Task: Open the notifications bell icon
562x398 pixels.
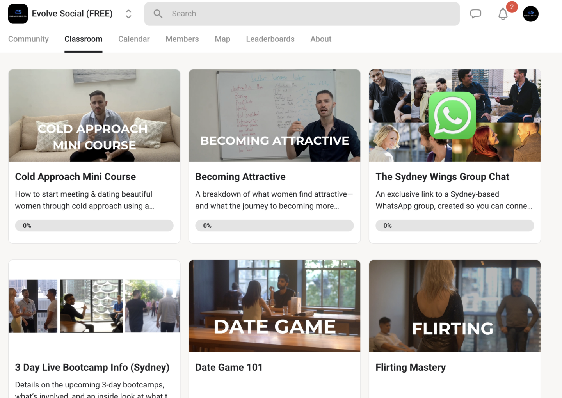Action: tap(503, 14)
